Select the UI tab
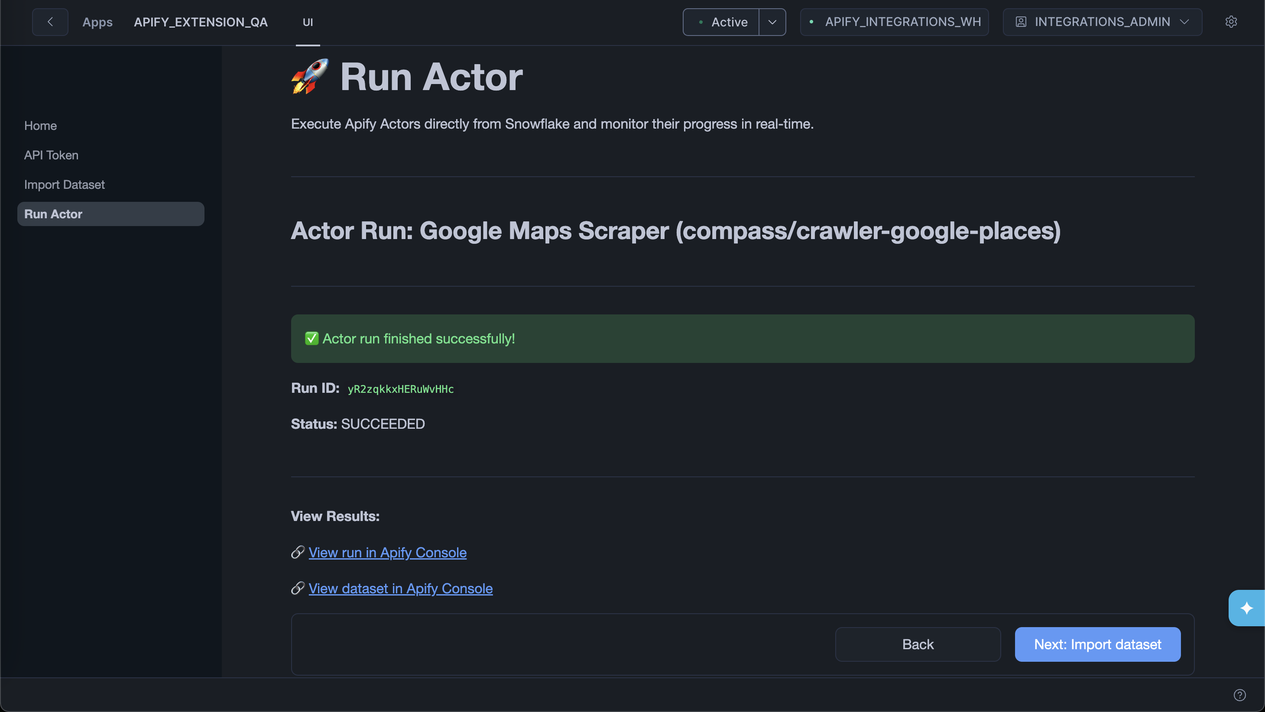The width and height of the screenshot is (1265, 712). pos(308,22)
